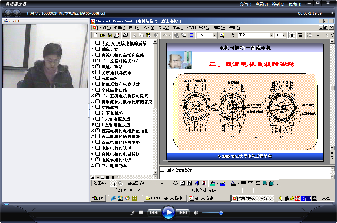Select outline slide 12 交轴磁势

(110, 107)
